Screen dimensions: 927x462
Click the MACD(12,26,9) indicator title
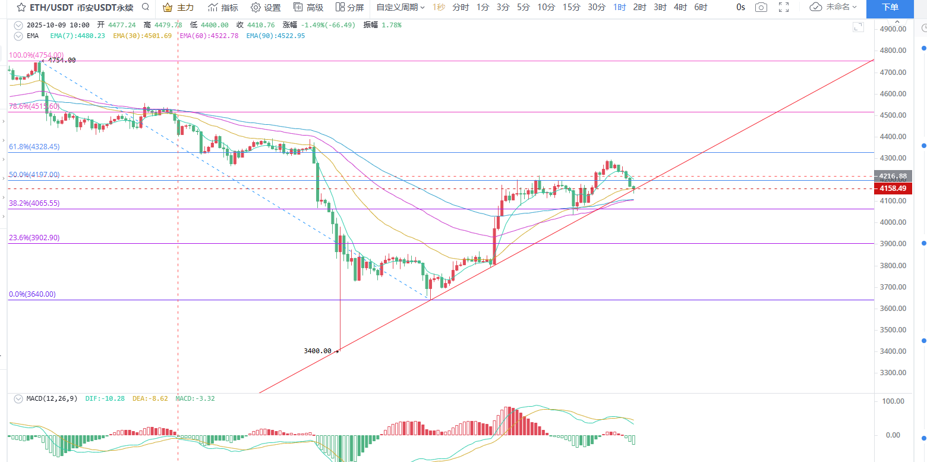click(52, 398)
